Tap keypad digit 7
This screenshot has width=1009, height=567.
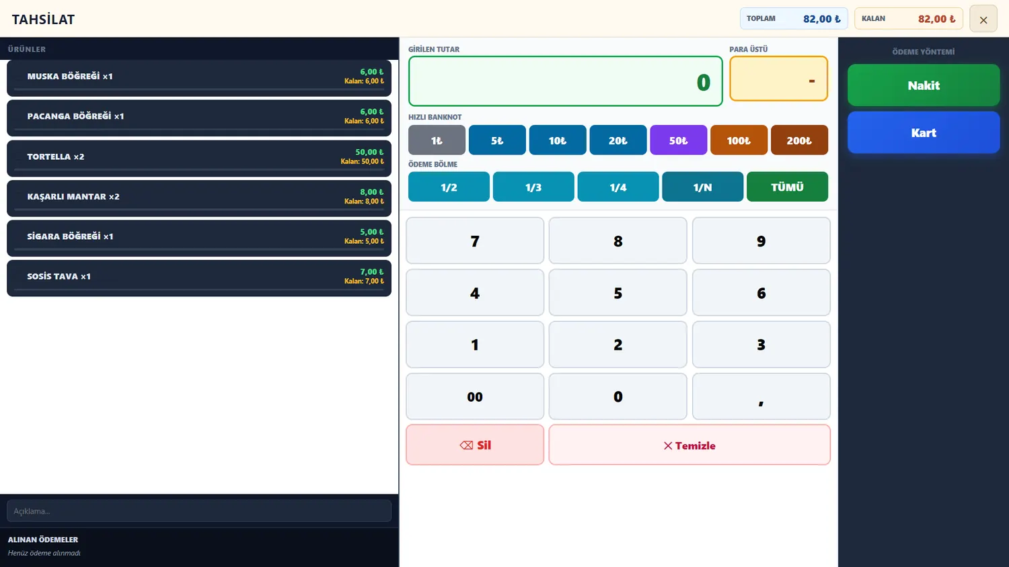point(475,241)
